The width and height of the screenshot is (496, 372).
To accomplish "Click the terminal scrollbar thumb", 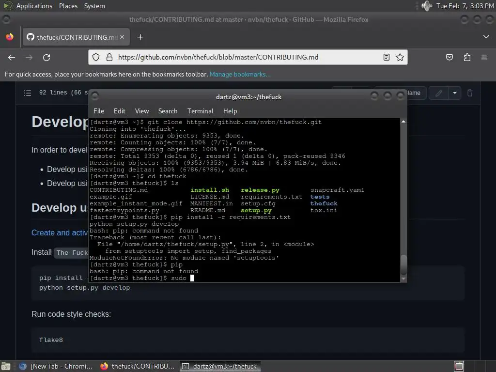I will click(403, 265).
